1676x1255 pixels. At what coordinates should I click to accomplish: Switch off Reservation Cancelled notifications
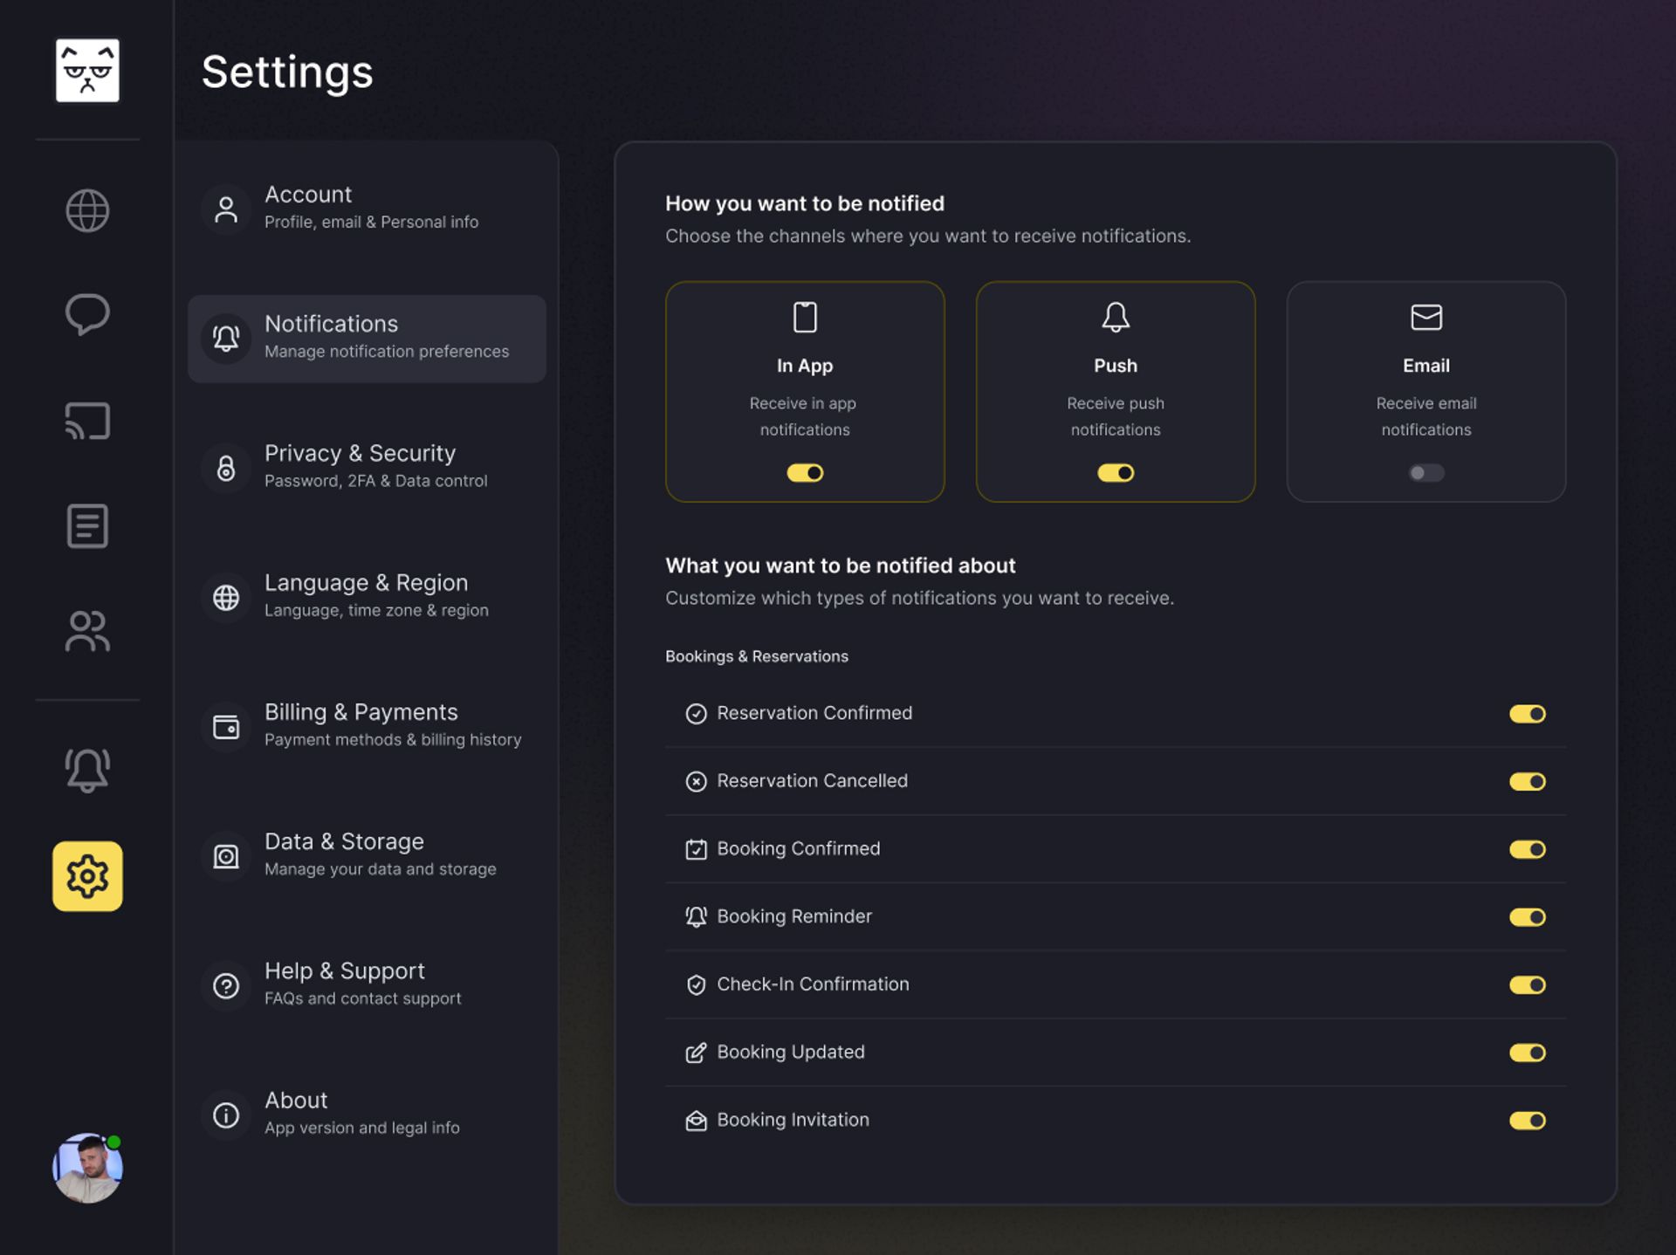click(1528, 781)
